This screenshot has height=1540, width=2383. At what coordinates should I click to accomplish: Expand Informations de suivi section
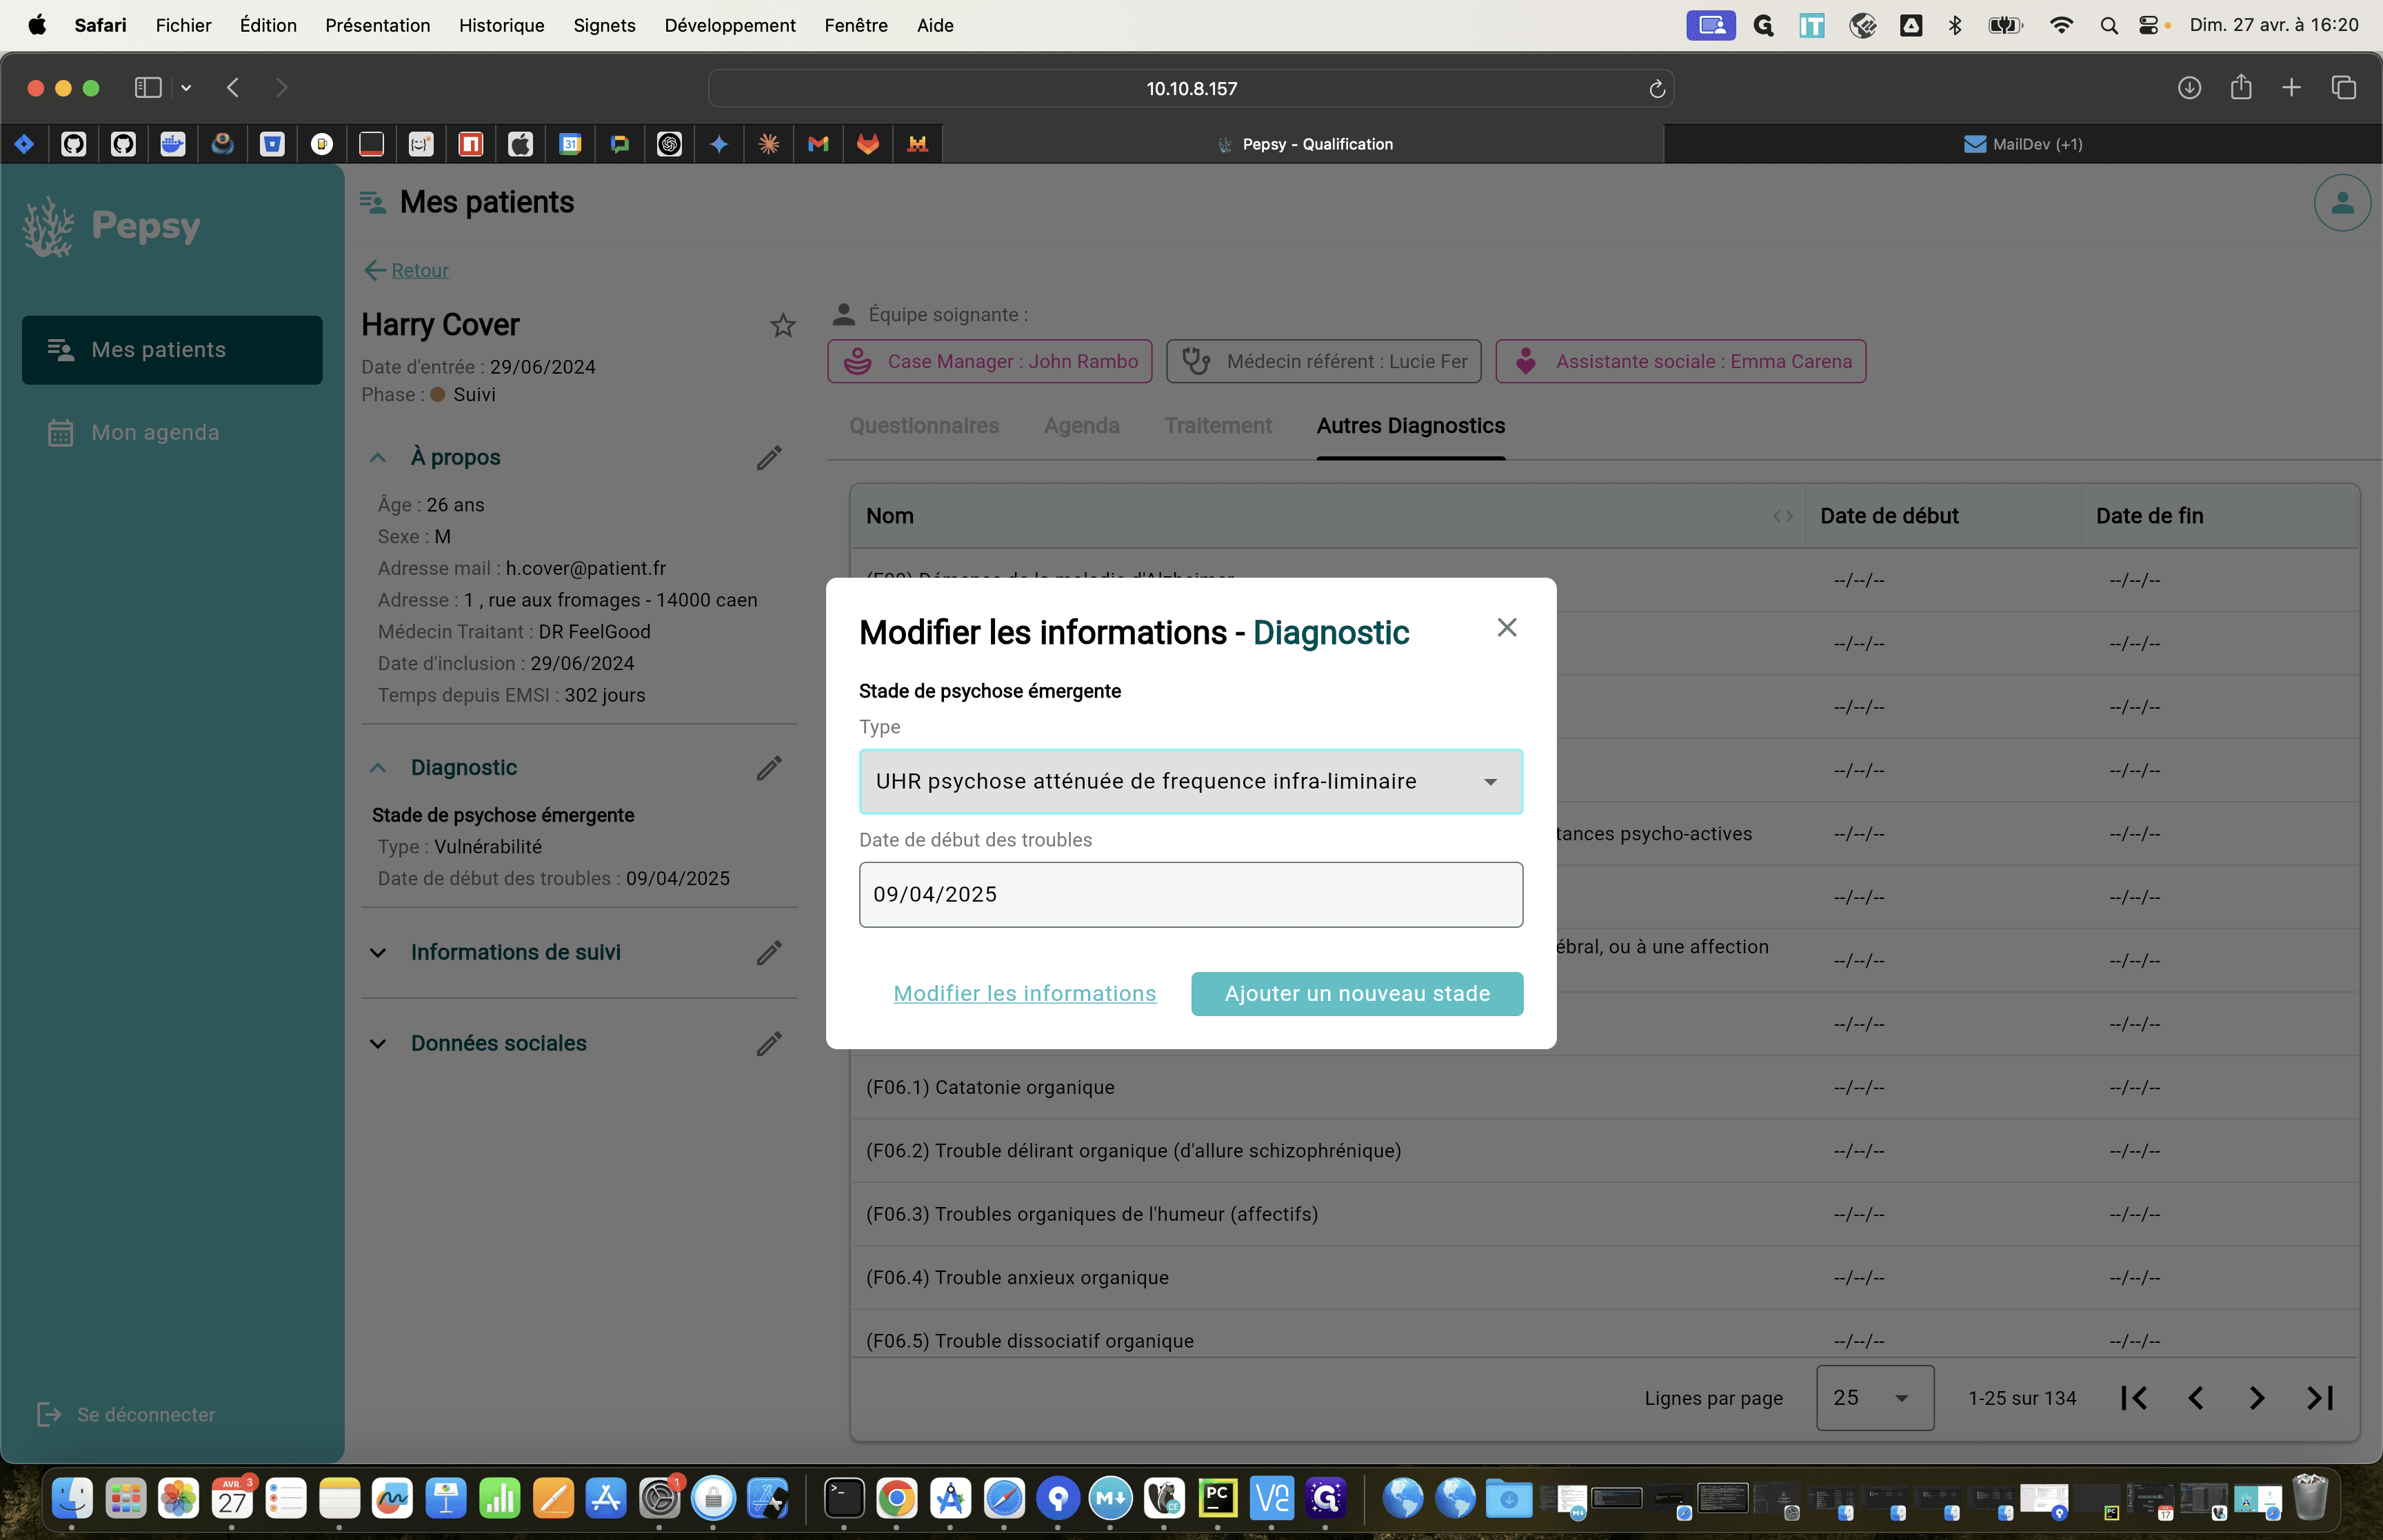(377, 953)
